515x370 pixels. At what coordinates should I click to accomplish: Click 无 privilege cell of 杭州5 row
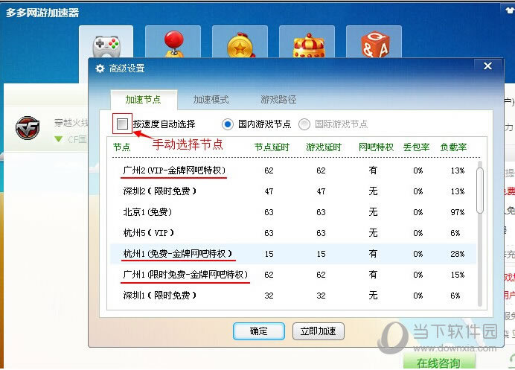[373, 233]
